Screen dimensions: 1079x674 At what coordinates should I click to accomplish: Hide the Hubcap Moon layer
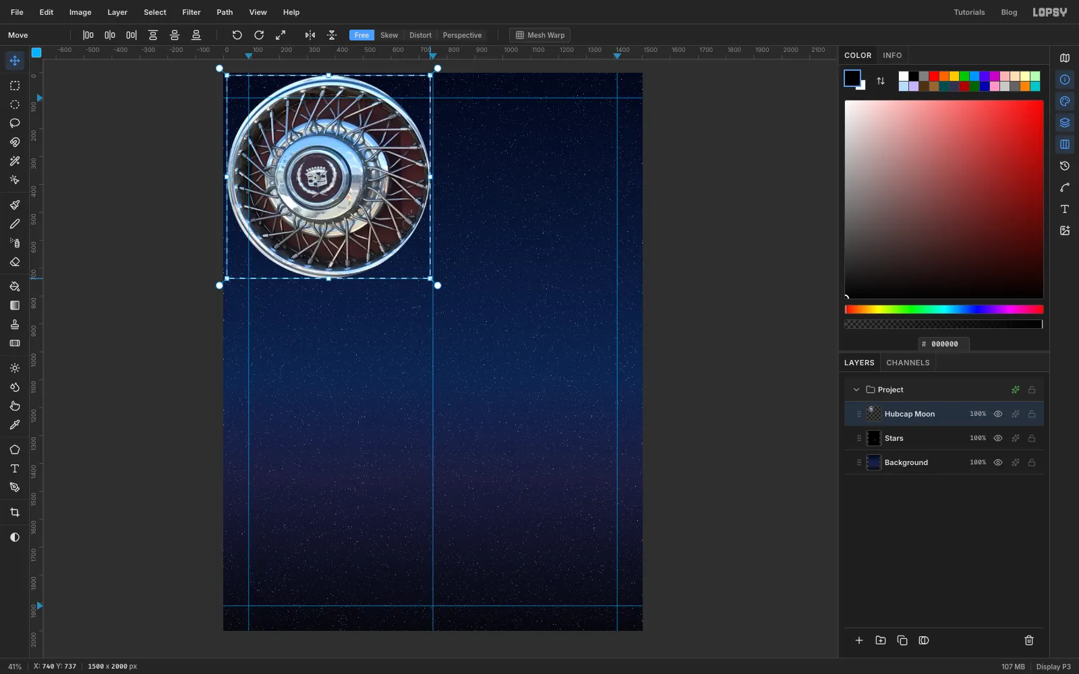pyautogui.click(x=998, y=414)
